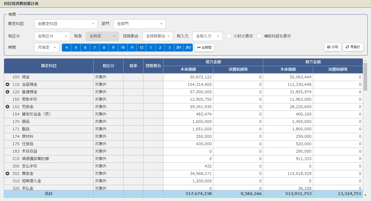Expand the 110 当座預金 row plus icon
This screenshot has height=201, width=371.
pyautogui.click(x=7, y=84)
